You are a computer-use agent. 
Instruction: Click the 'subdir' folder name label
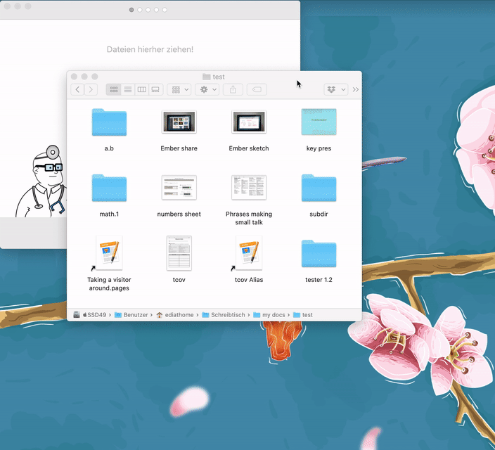click(x=319, y=214)
